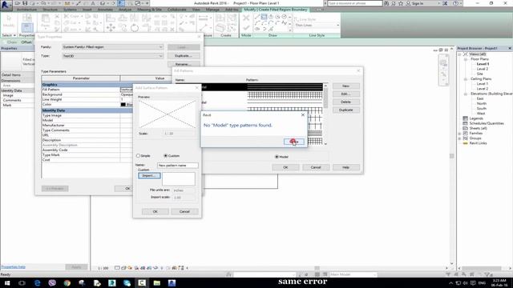Click the Properties icon in ribbon

(27, 27)
